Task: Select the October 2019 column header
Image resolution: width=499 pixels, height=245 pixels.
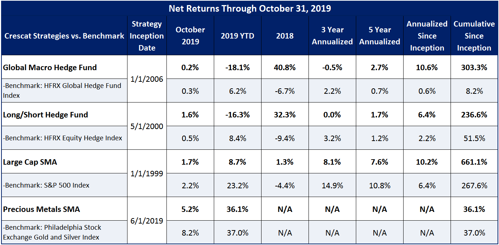Action: coord(190,36)
